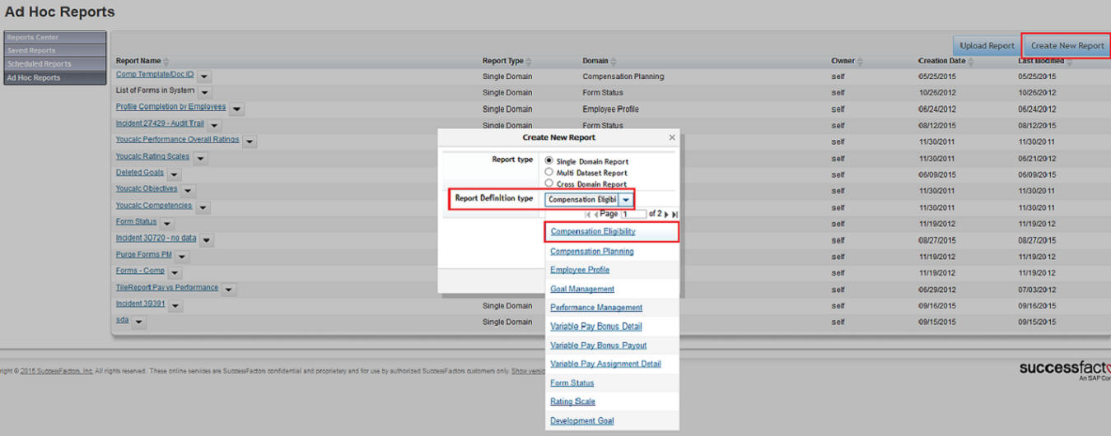Expand actions menu for Profile Completion by Employees

(x=236, y=109)
